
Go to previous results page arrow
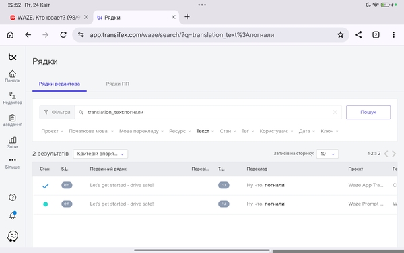(x=386, y=154)
